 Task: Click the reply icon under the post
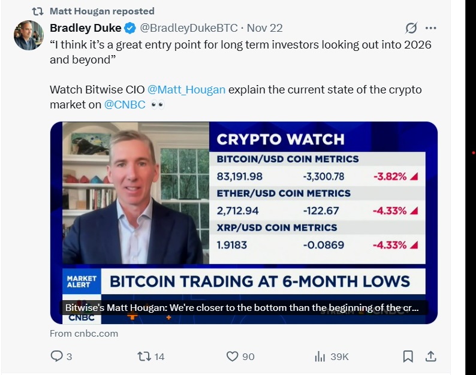coord(57,356)
